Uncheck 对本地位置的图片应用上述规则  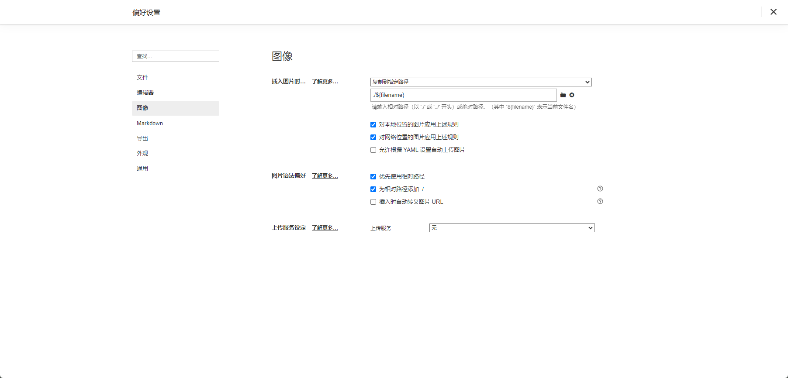[373, 125]
